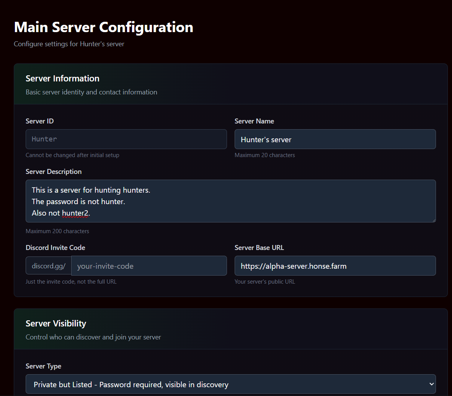Click the grayed-out Server ID field
The width and height of the screenshot is (452, 396).
[x=126, y=139]
